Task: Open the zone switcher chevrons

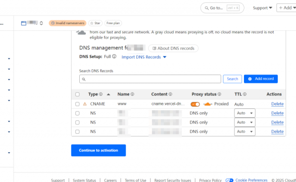Action: click(42, 23)
